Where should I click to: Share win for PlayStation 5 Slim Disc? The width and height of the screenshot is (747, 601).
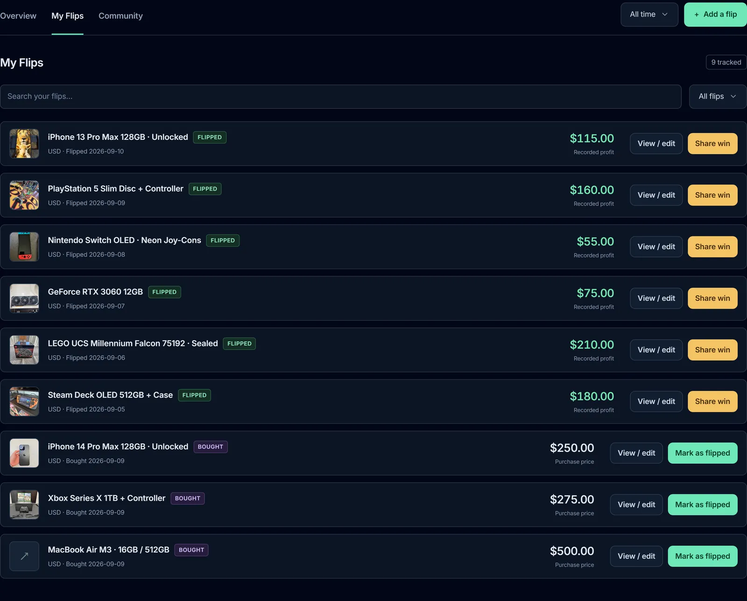point(712,195)
